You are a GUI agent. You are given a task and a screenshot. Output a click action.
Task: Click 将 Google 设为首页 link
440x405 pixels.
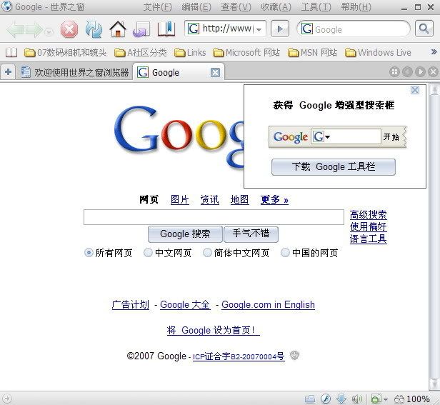pos(214,330)
